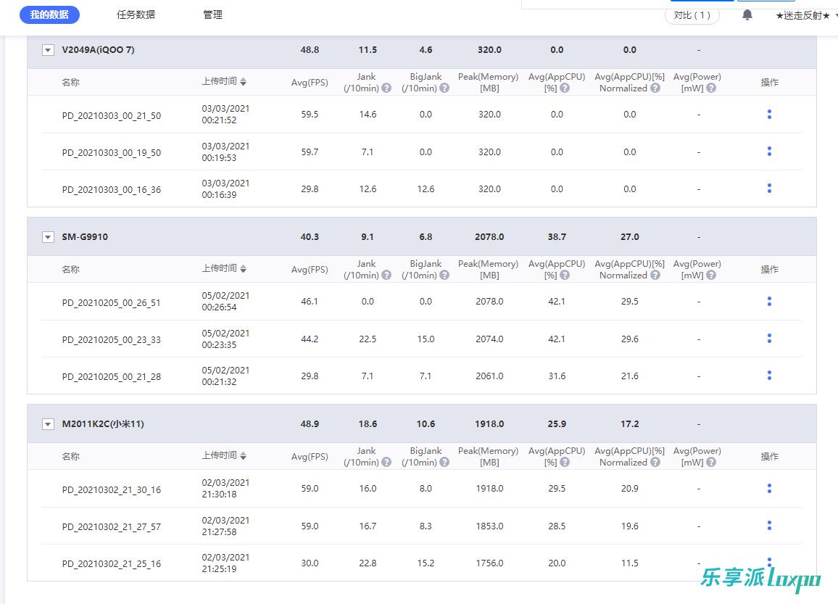
Task: Click Avg(AppCPU) help icon in M2011K2C table
Action: [x=565, y=463]
